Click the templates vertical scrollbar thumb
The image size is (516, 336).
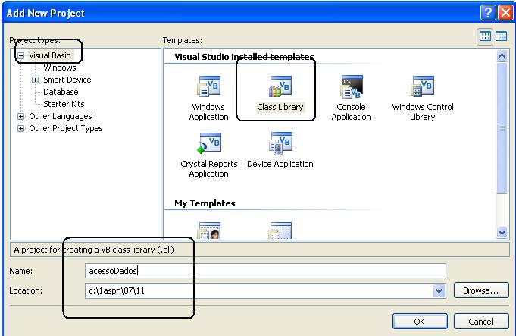[x=502, y=128]
